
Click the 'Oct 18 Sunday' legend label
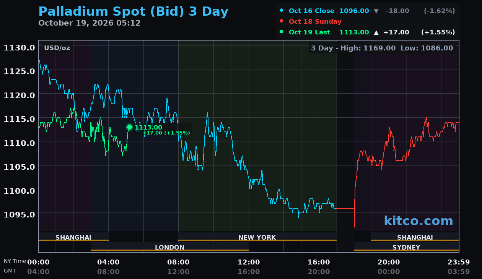(x=315, y=22)
